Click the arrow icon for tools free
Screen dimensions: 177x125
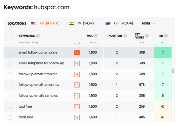(x=77, y=117)
